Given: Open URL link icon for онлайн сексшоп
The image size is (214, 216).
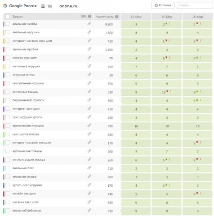Looking at the screenshot, I should pos(89,193).
